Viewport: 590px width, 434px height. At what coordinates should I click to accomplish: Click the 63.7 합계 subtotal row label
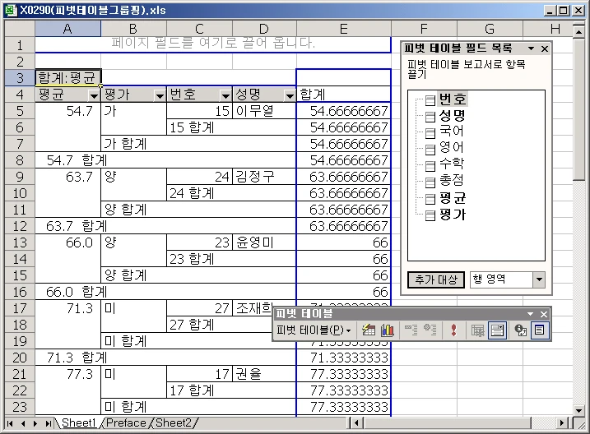point(165,226)
